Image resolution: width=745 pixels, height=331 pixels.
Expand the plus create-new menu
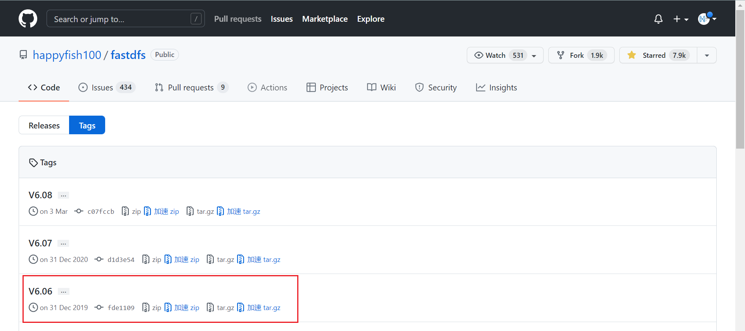pos(681,19)
